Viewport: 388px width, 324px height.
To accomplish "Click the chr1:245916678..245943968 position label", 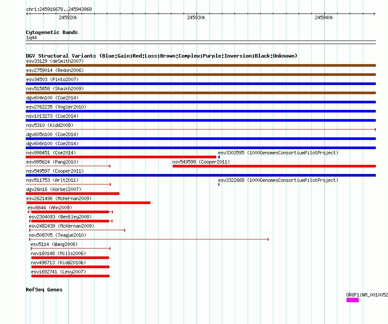I will click(x=59, y=9).
